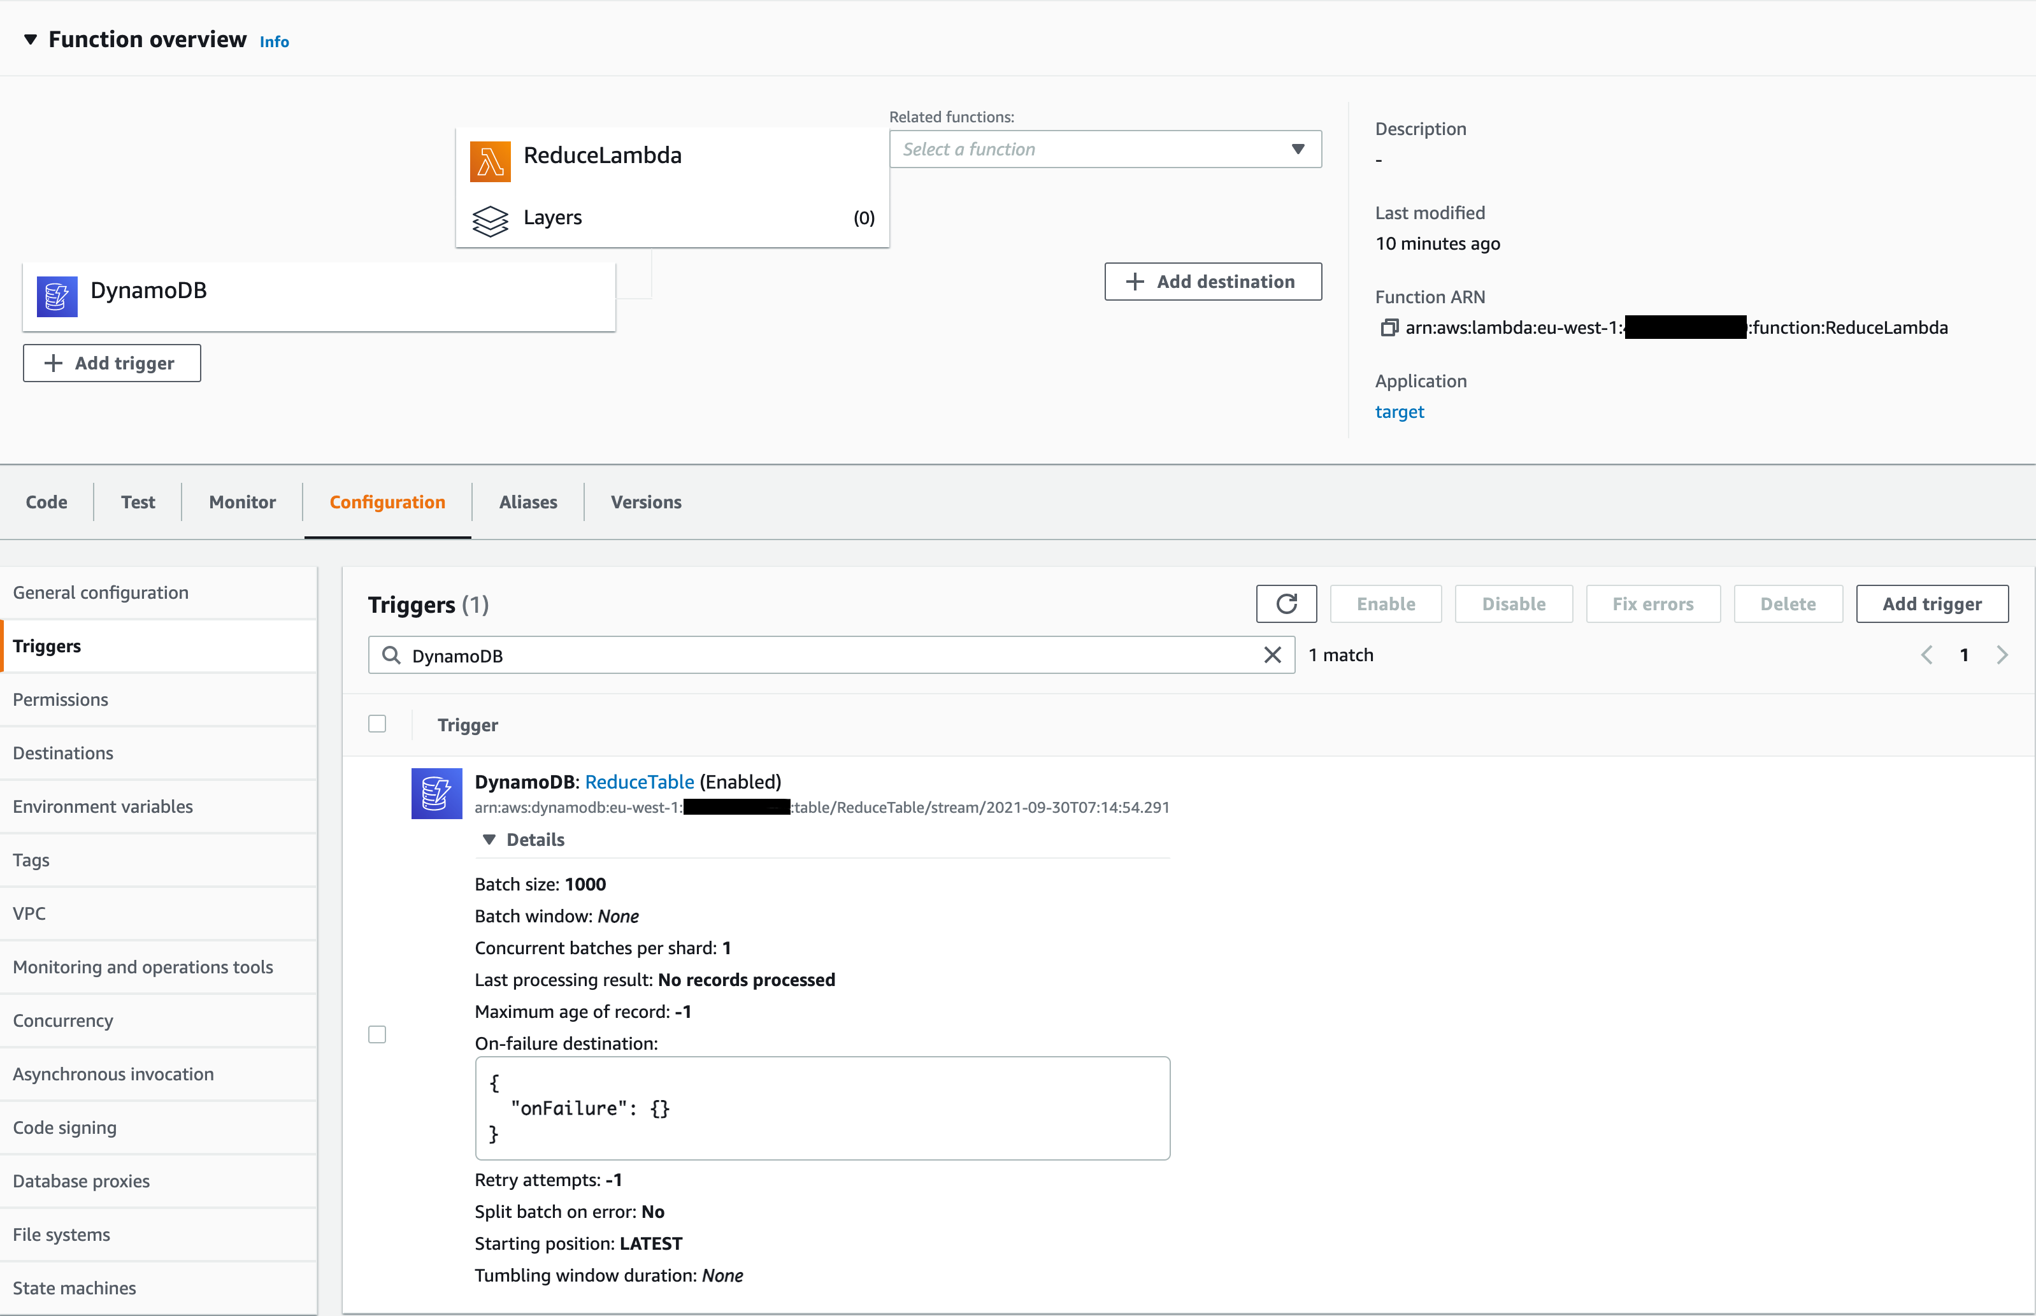This screenshot has width=2036, height=1316.
Task: Click the search magnifier icon in filter
Action: click(x=391, y=655)
